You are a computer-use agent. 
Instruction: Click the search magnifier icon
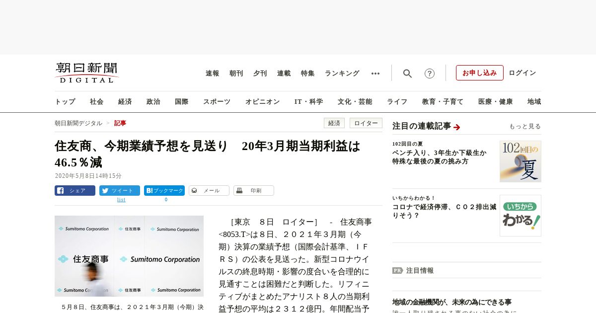pos(407,74)
